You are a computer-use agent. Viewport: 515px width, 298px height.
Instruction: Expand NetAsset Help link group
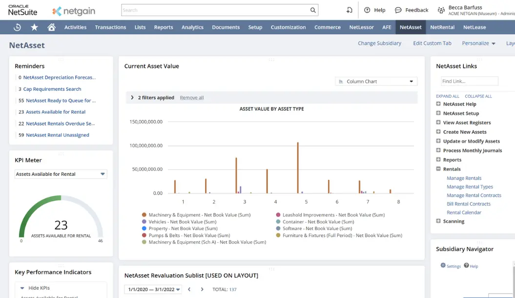click(438, 104)
